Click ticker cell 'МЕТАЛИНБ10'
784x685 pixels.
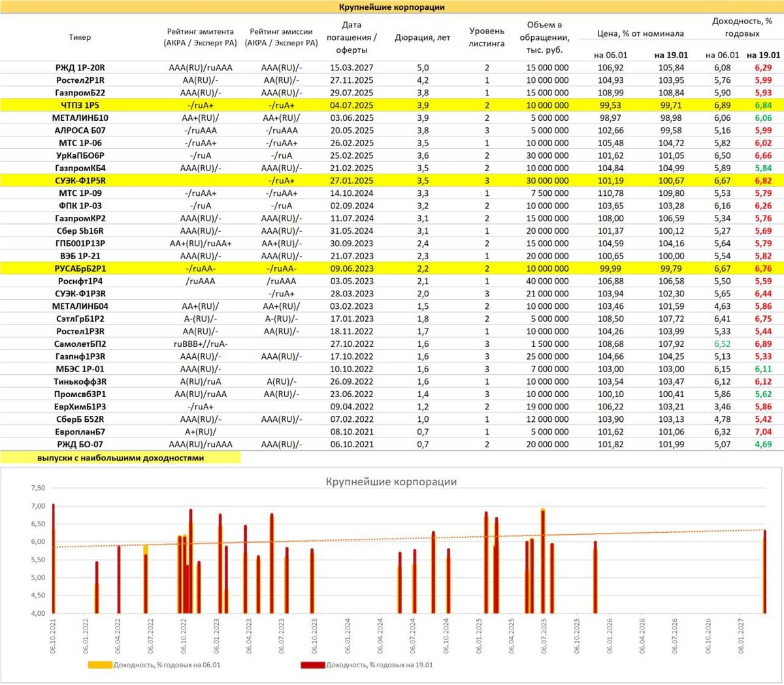[80, 118]
